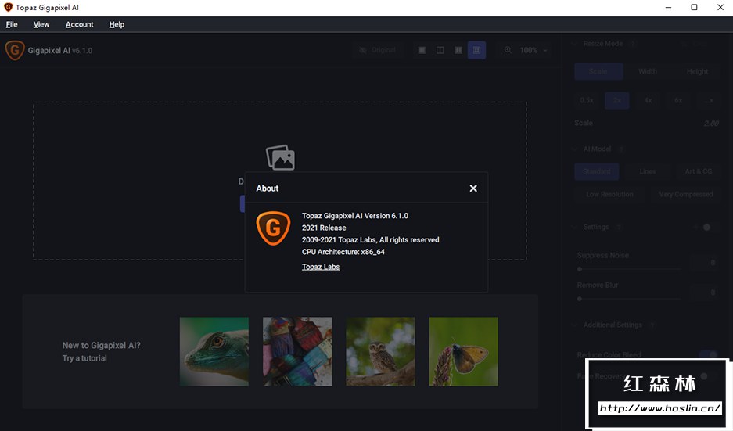Open the Account menu
The image size is (733, 431).
click(80, 24)
